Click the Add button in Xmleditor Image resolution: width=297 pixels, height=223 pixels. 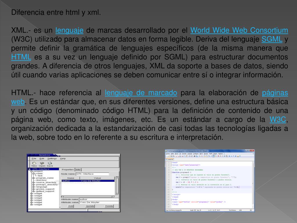pos(71,206)
